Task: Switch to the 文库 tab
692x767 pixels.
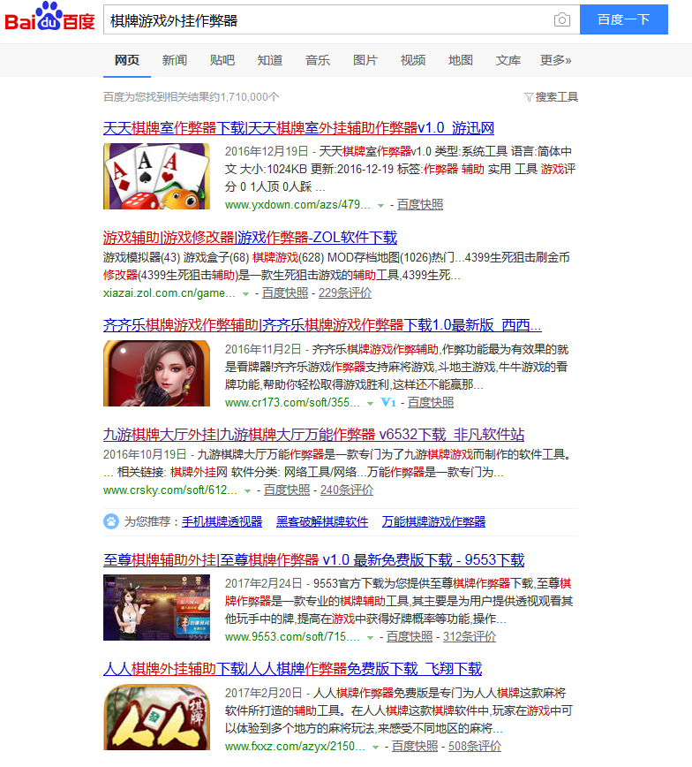Action: tap(508, 60)
